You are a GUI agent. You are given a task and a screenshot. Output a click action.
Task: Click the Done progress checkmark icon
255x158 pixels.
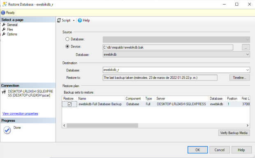coord(7,130)
